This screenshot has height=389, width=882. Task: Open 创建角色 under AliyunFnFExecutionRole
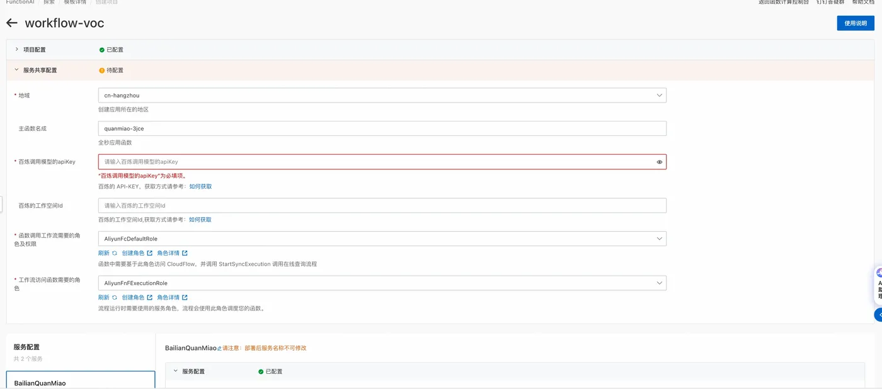(x=137, y=297)
